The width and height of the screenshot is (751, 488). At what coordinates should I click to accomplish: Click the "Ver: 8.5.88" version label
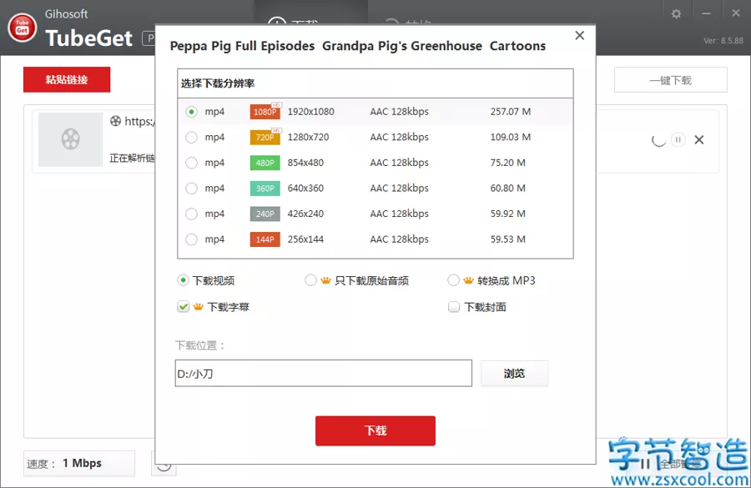tap(723, 41)
